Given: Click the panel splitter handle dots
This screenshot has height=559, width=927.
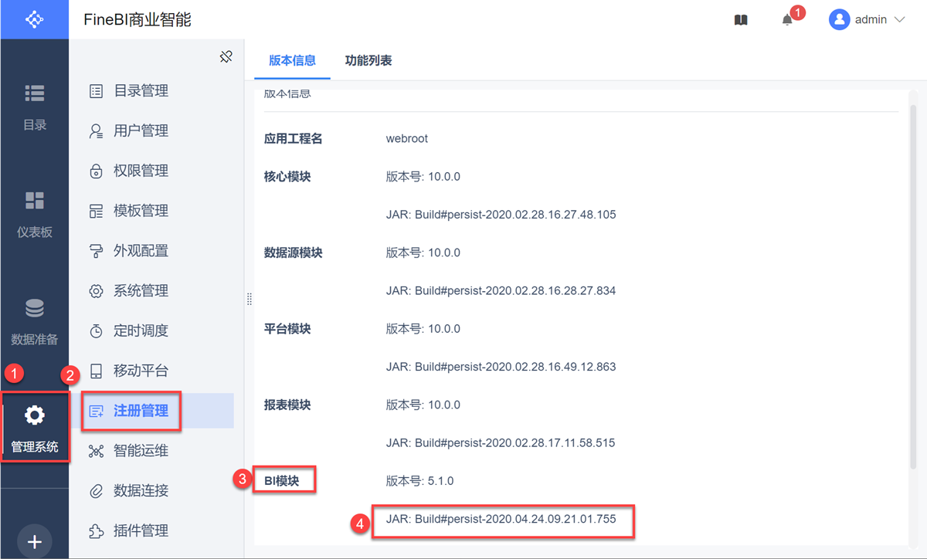Looking at the screenshot, I should (x=249, y=299).
